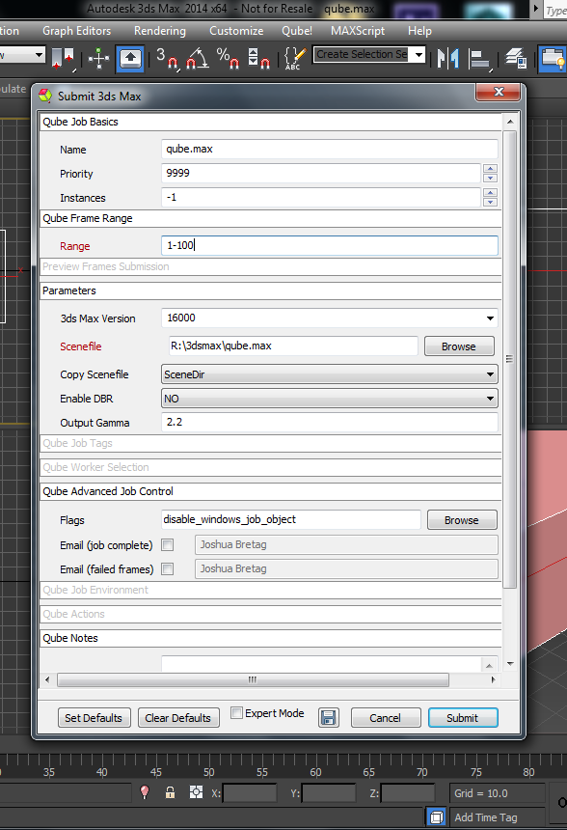Open the Graph Editors menu
The height and width of the screenshot is (830, 567).
[77, 31]
